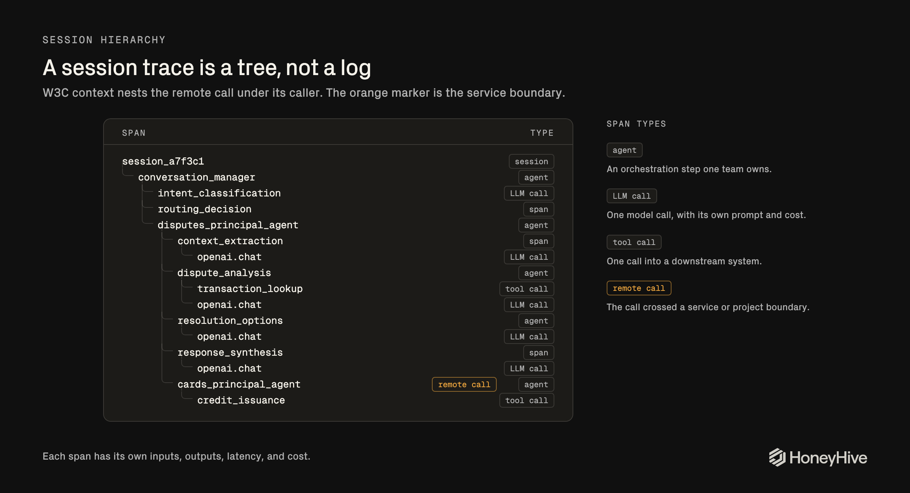Click 'An orchestration step one team owns.'
Image resolution: width=910 pixels, height=493 pixels.
pyautogui.click(x=689, y=169)
